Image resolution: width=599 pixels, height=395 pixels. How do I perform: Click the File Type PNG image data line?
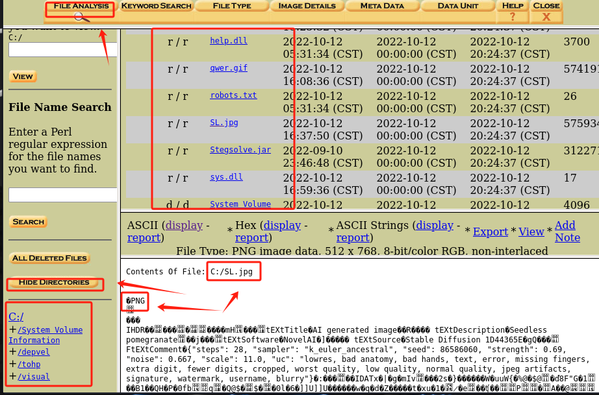pyautogui.click(x=362, y=251)
